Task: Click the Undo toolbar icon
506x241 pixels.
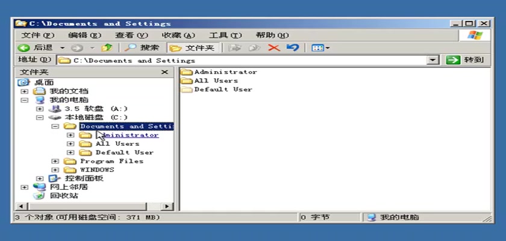Action: (x=293, y=48)
